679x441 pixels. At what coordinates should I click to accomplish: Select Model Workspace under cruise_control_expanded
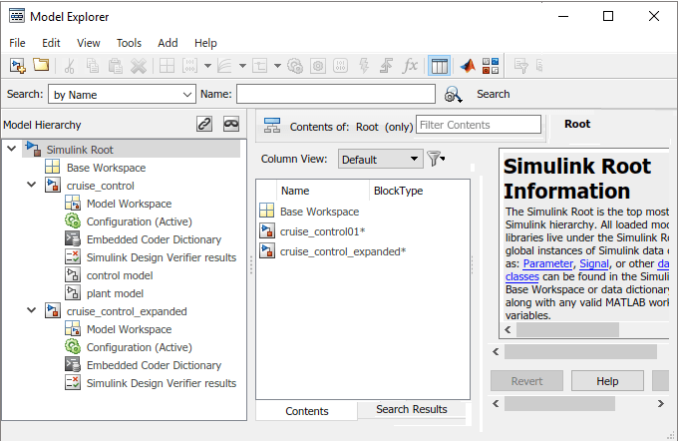(129, 329)
